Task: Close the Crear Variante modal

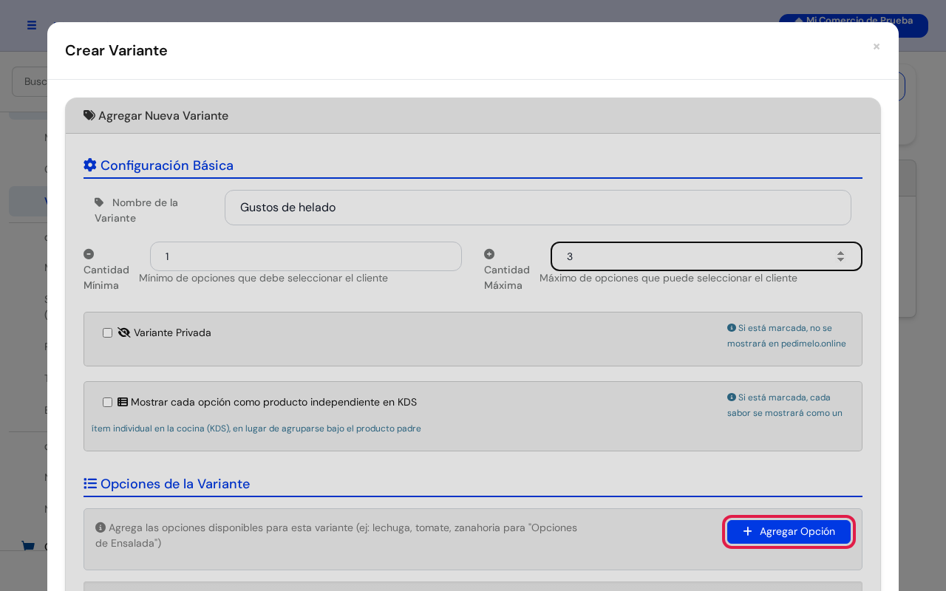Action: (x=877, y=47)
